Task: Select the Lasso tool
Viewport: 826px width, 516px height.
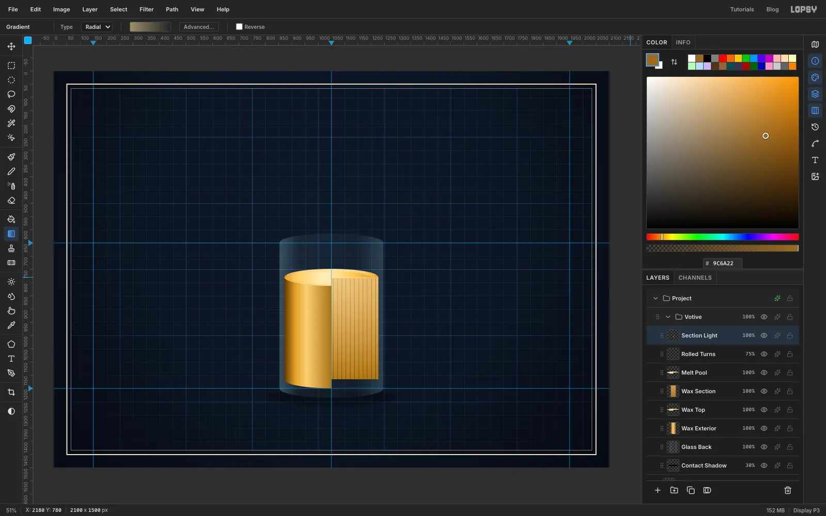Action: point(11,94)
